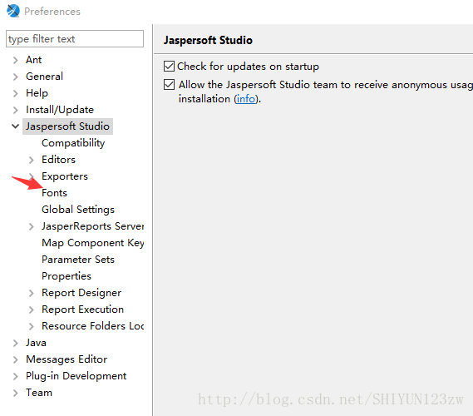Open Global Settings page
Viewport: 473px width, 416px height.
78,210
